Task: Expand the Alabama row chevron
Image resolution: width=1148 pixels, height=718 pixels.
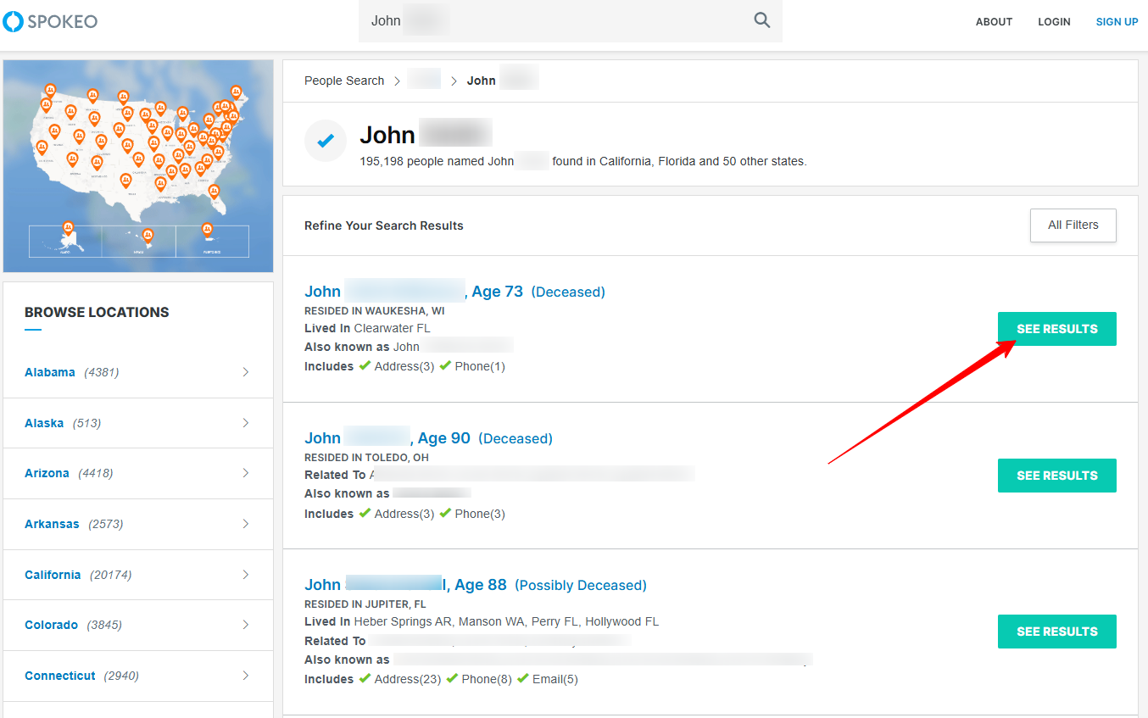Action: (246, 372)
